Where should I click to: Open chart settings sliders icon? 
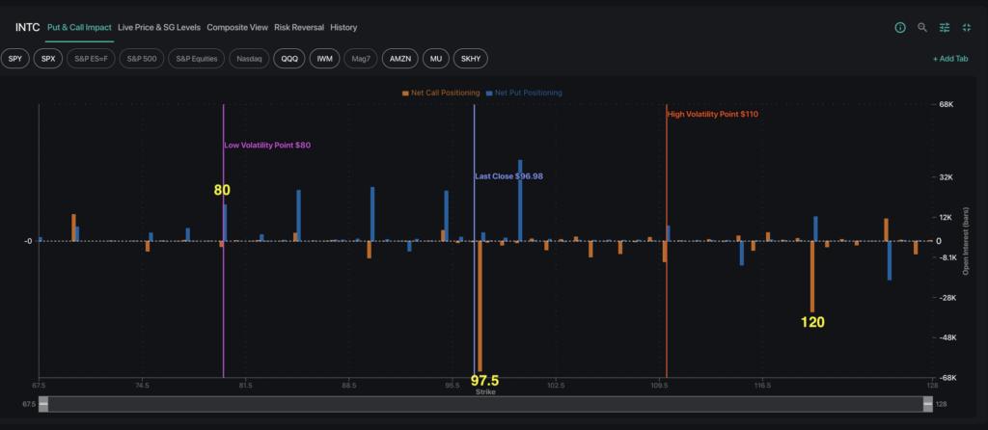coord(945,28)
